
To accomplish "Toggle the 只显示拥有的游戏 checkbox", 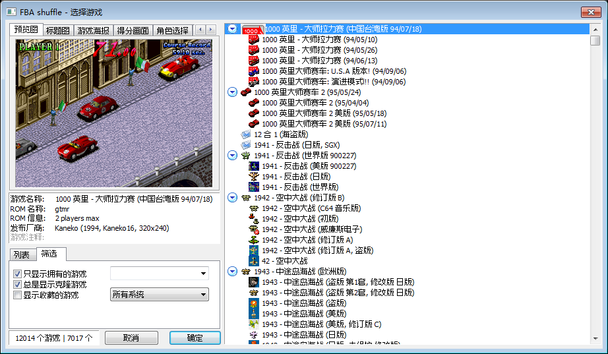I will [x=17, y=274].
